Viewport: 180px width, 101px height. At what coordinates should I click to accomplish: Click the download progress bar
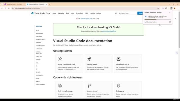pyautogui.click(x=157, y=19)
